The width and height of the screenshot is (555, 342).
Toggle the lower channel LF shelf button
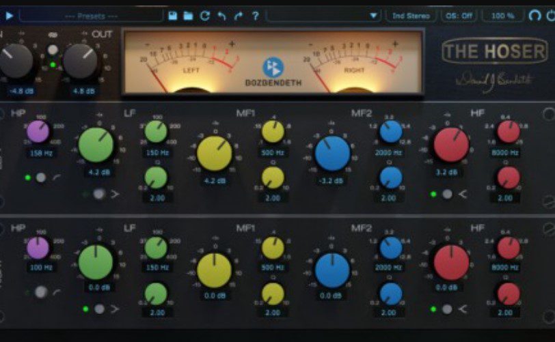100,309
